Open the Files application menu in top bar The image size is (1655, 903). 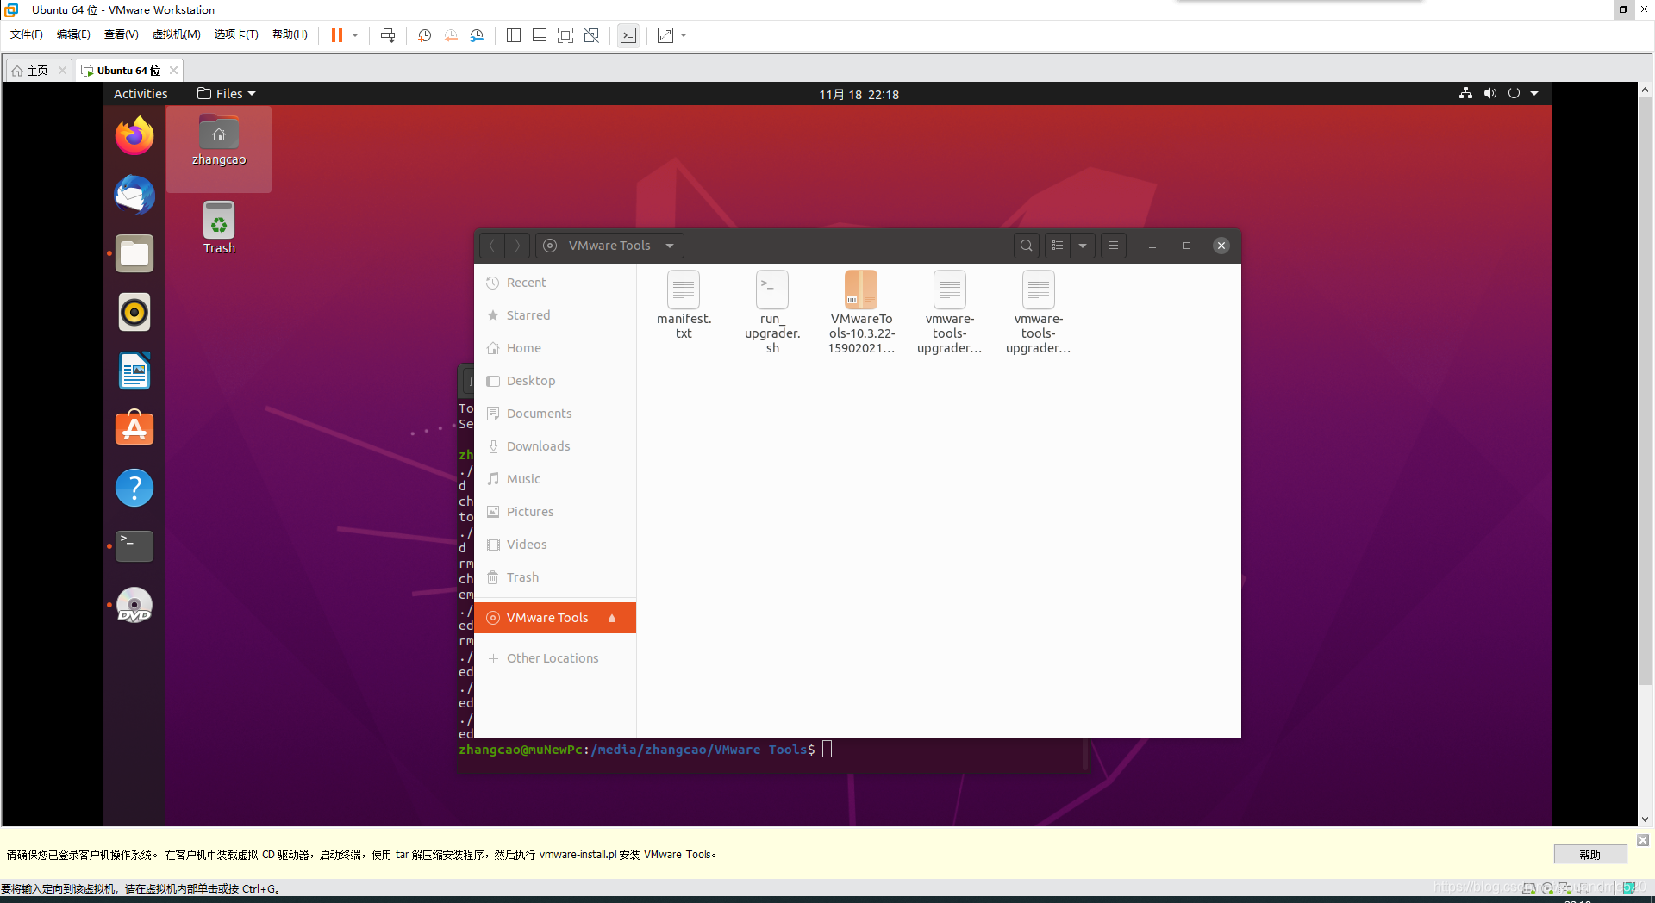pos(226,93)
